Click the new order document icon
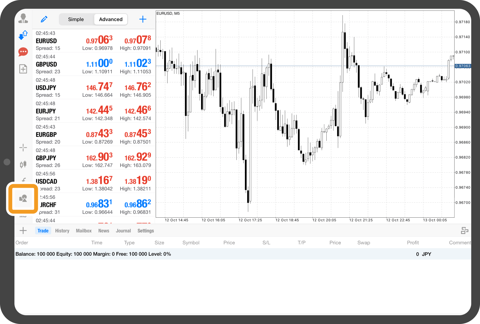The height and width of the screenshot is (324, 480). pos(23,69)
